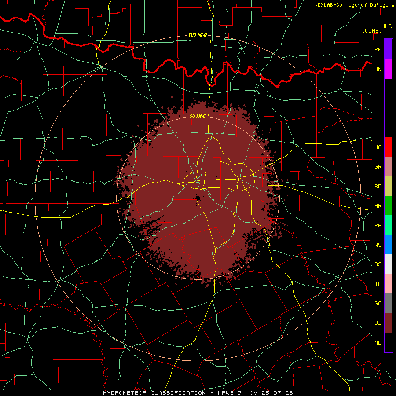Click the GC legend label
This screenshot has width=396, height=396.
(378, 304)
